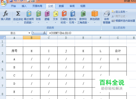Open the 审阅 tab
The height and width of the screenshot is (99, 136).
click(x=72, y=6)
